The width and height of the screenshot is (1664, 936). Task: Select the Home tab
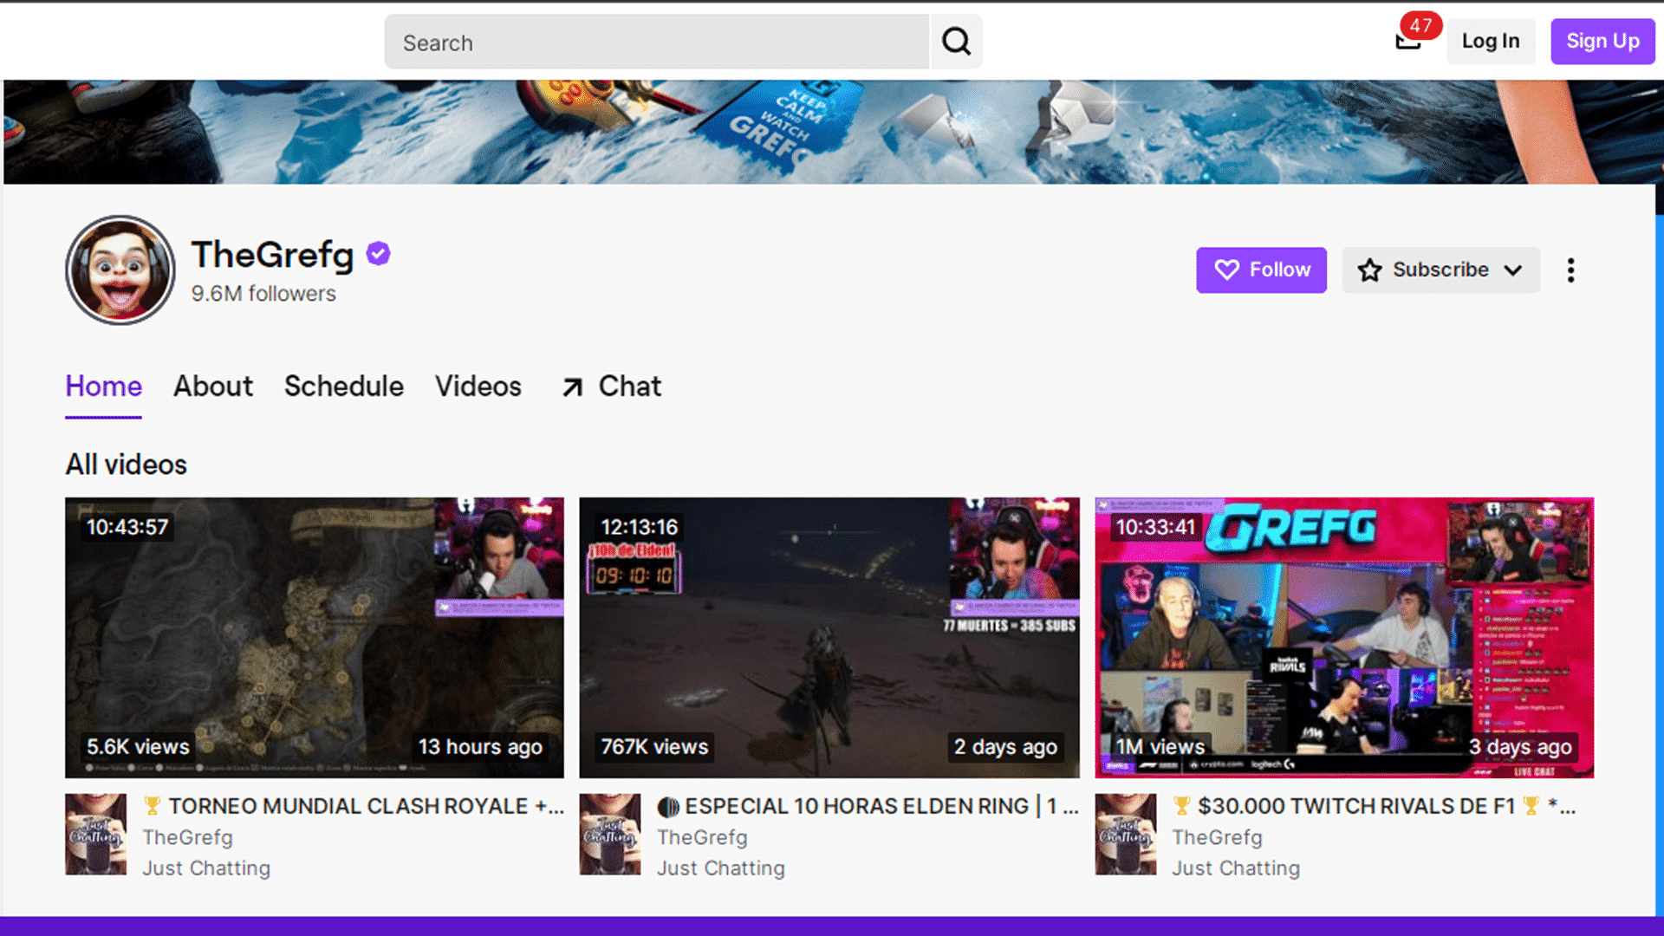pos(103,387)
